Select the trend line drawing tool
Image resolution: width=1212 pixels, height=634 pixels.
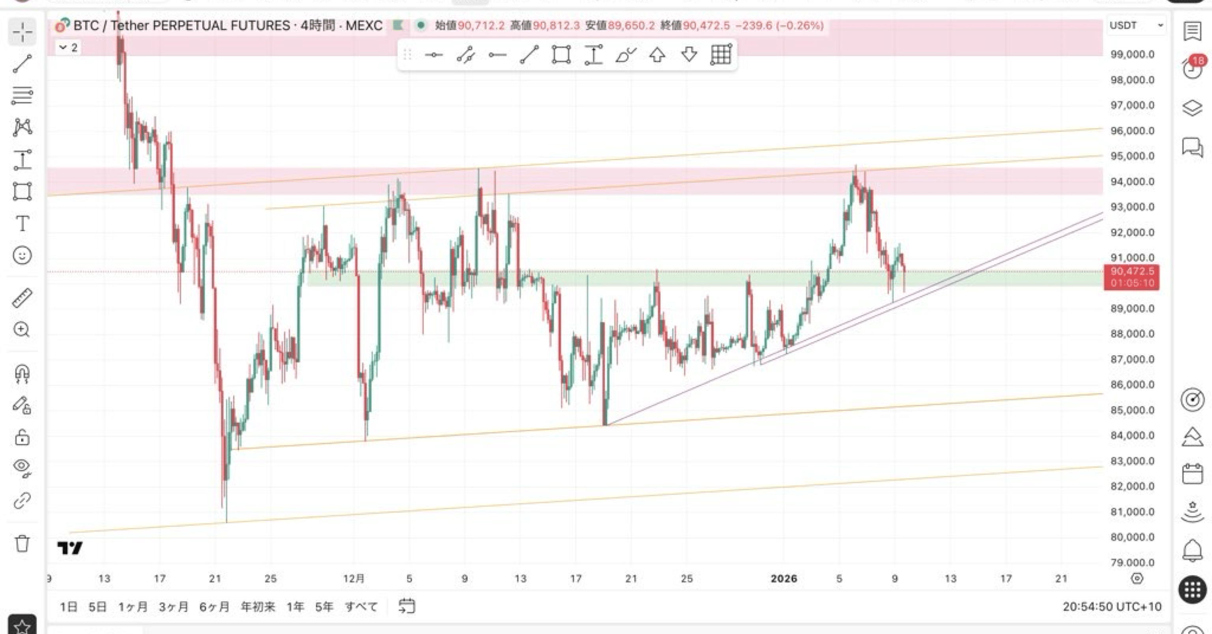pos(22,63)
